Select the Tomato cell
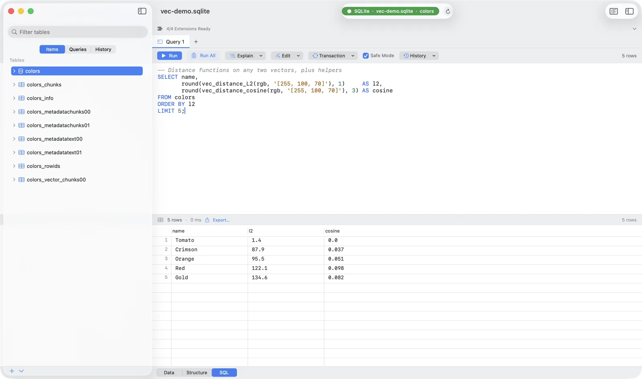 (209, 240)
